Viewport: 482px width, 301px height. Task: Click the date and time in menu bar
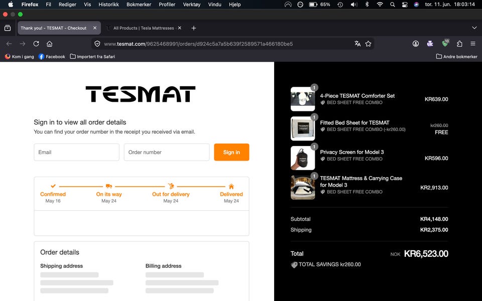coord(450,5)
